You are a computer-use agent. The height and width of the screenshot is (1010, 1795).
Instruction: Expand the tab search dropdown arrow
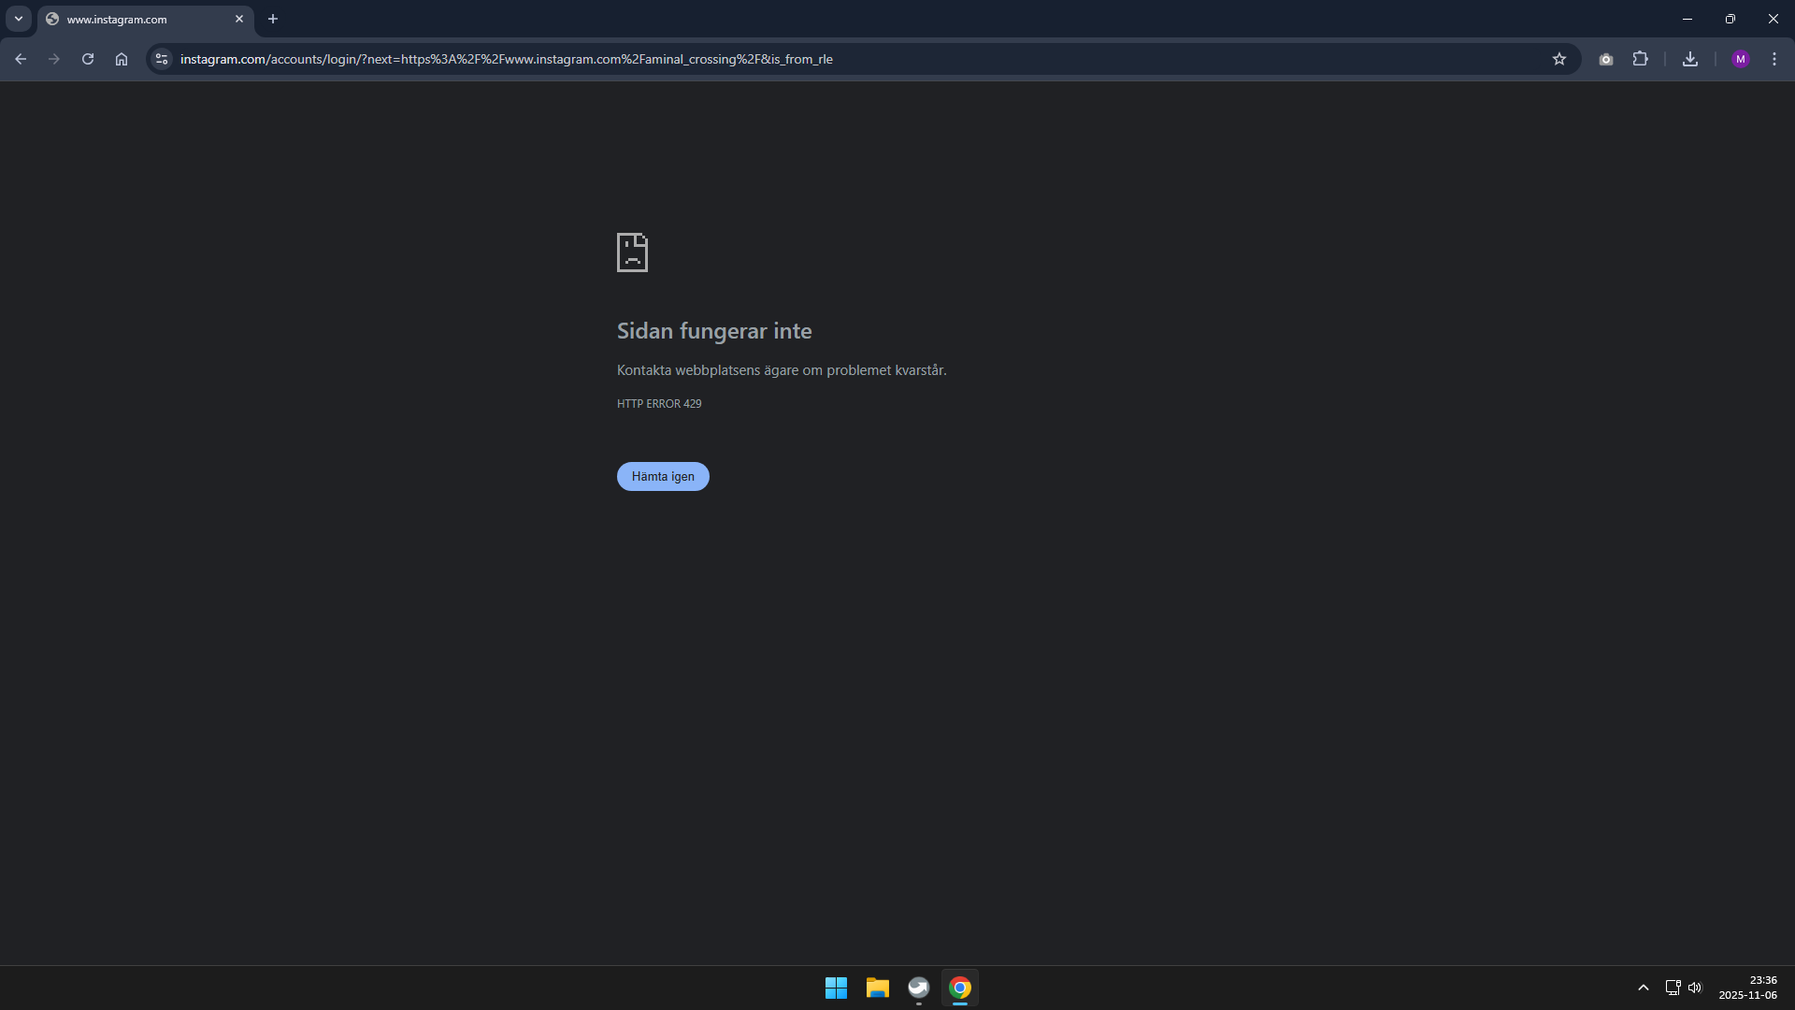click(x=19, y=19)
